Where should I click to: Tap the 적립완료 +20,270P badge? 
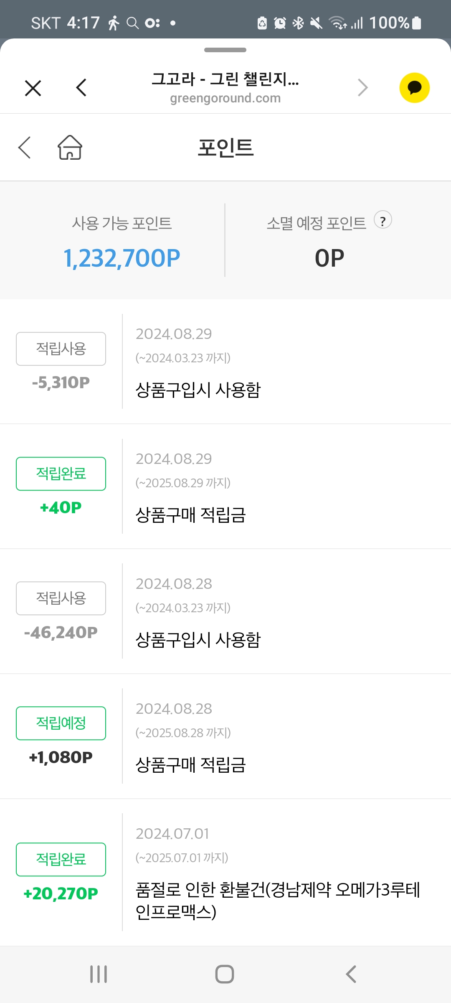point(61,860)
